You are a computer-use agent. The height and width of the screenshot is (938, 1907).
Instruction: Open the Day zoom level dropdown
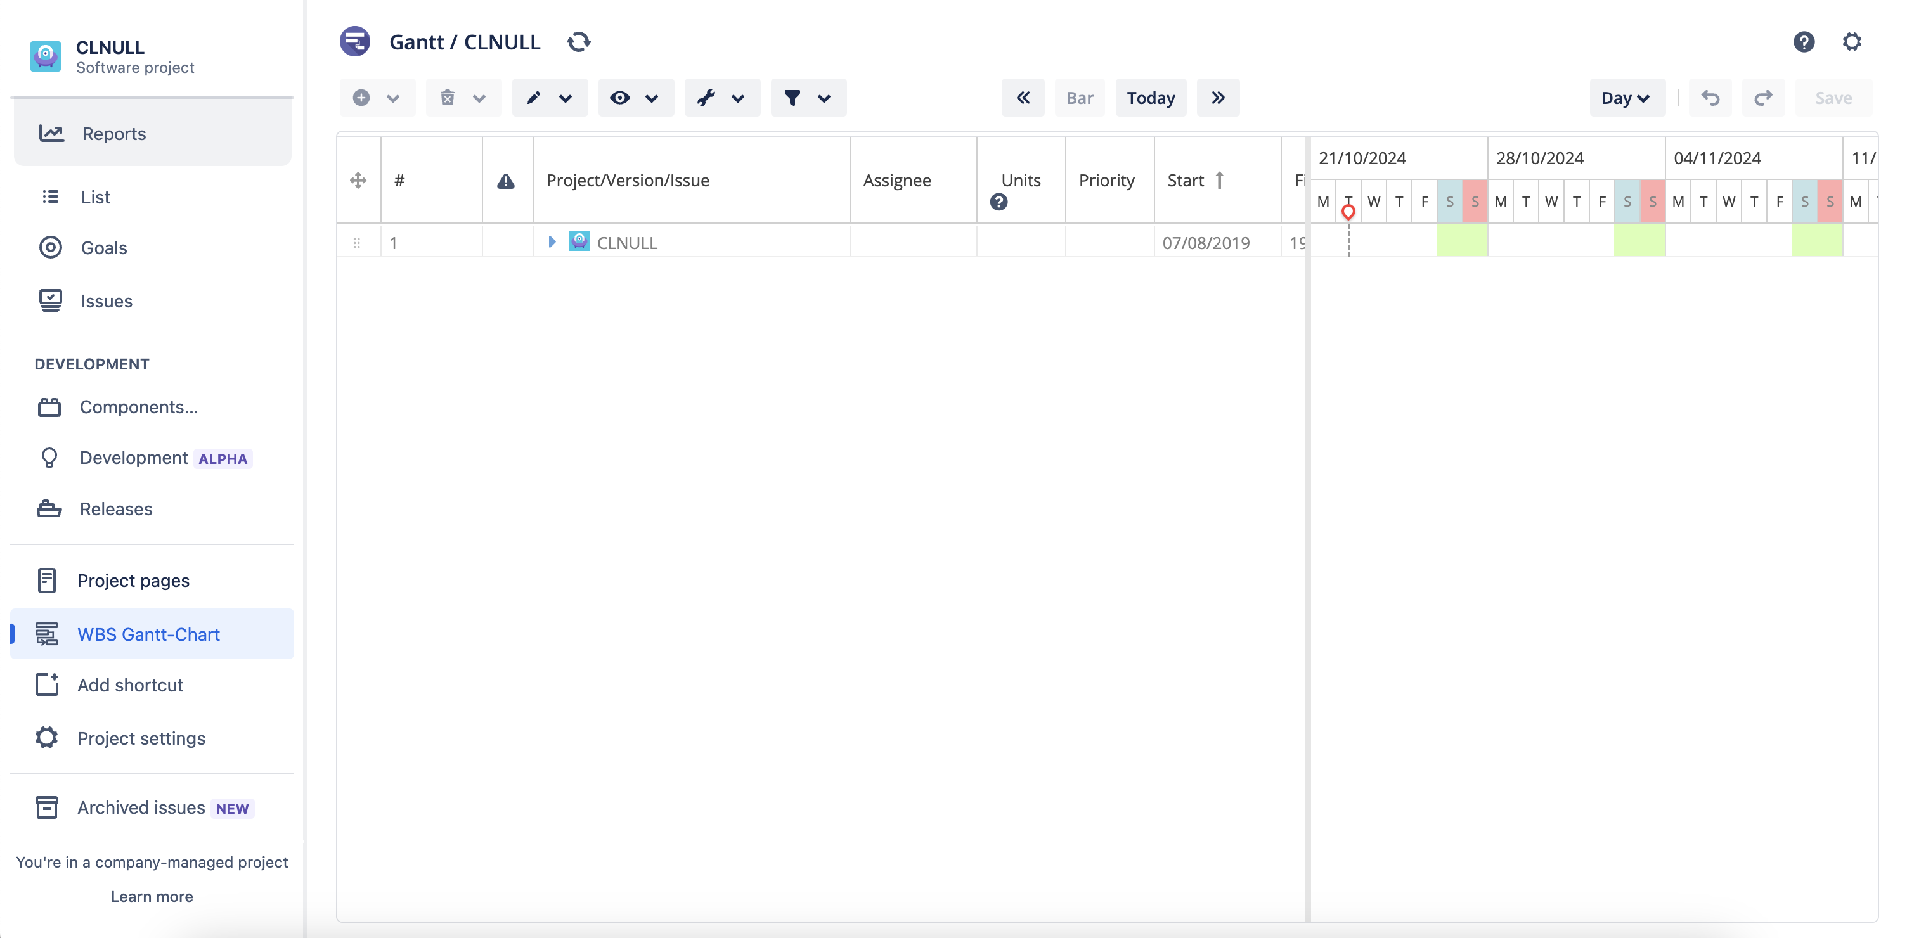1626,97
